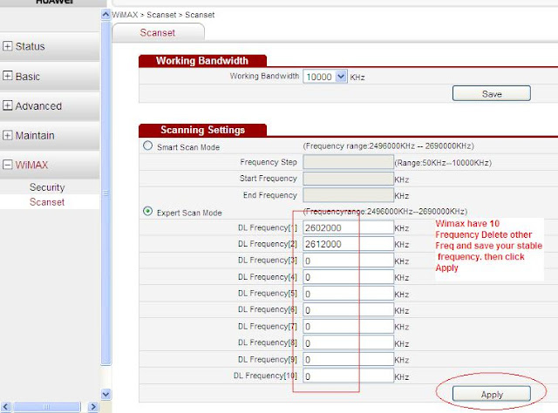Image resolution: width=558 pixels, height=413 pixels.
Task: Click the 'DL Frequency[1]' label
Action: point(268,227)
